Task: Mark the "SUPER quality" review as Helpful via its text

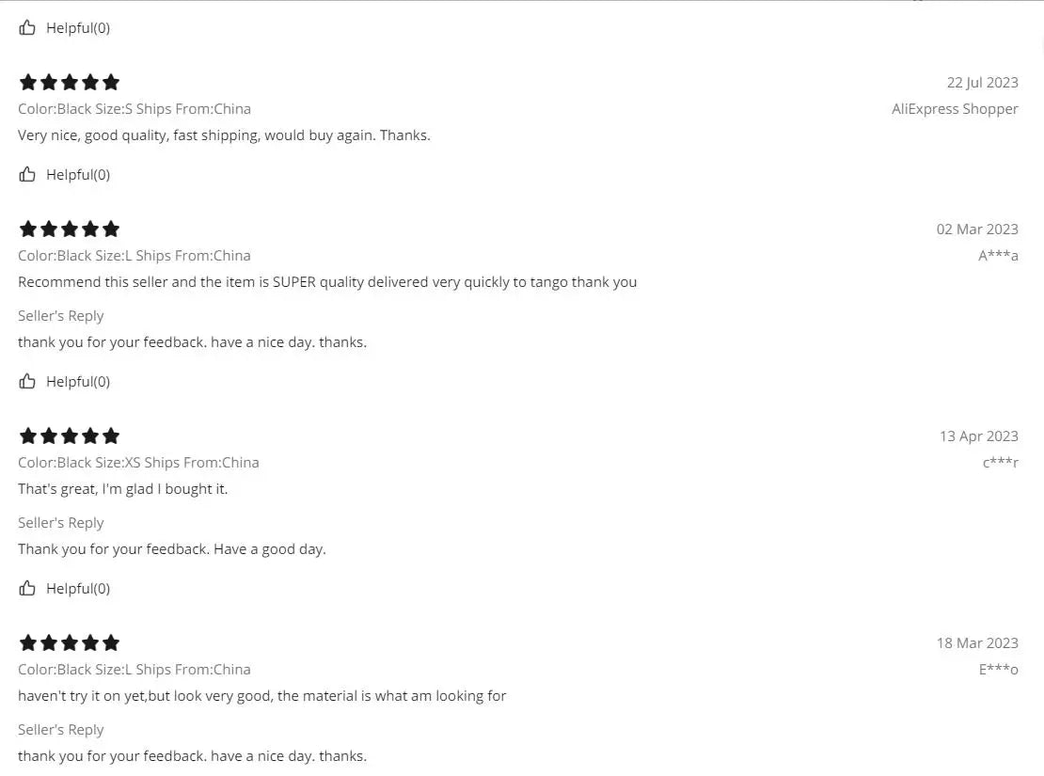Action: [x=78, y=381]
